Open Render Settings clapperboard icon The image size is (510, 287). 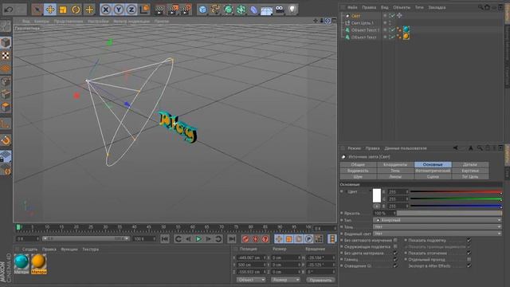pos(186,10)
